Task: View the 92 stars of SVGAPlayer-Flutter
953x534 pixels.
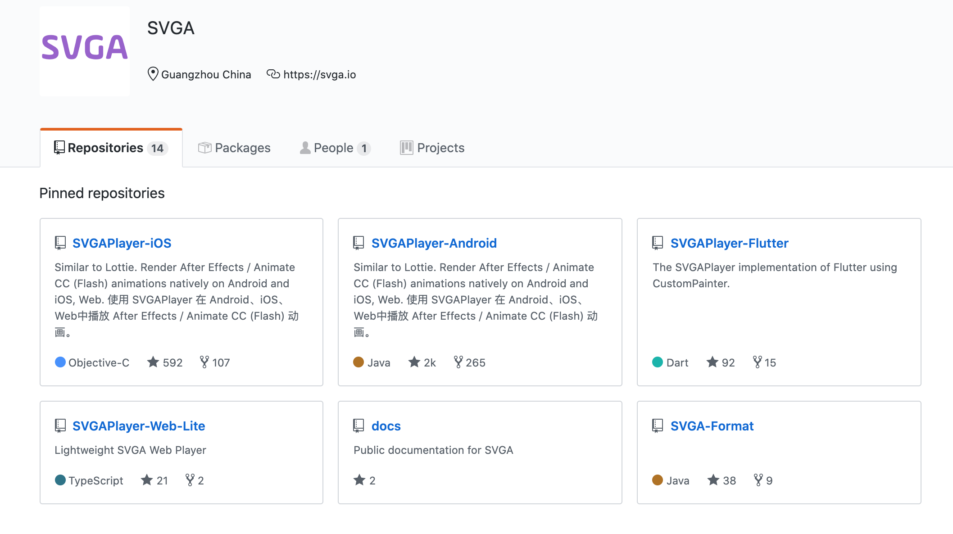Action: click(721, 362)
